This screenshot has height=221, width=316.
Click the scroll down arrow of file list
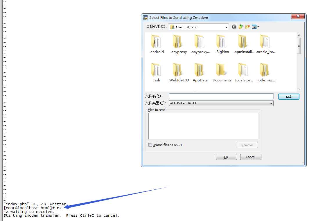(299, 89)
